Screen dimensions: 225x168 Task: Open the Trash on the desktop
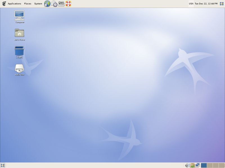(19, 52)
